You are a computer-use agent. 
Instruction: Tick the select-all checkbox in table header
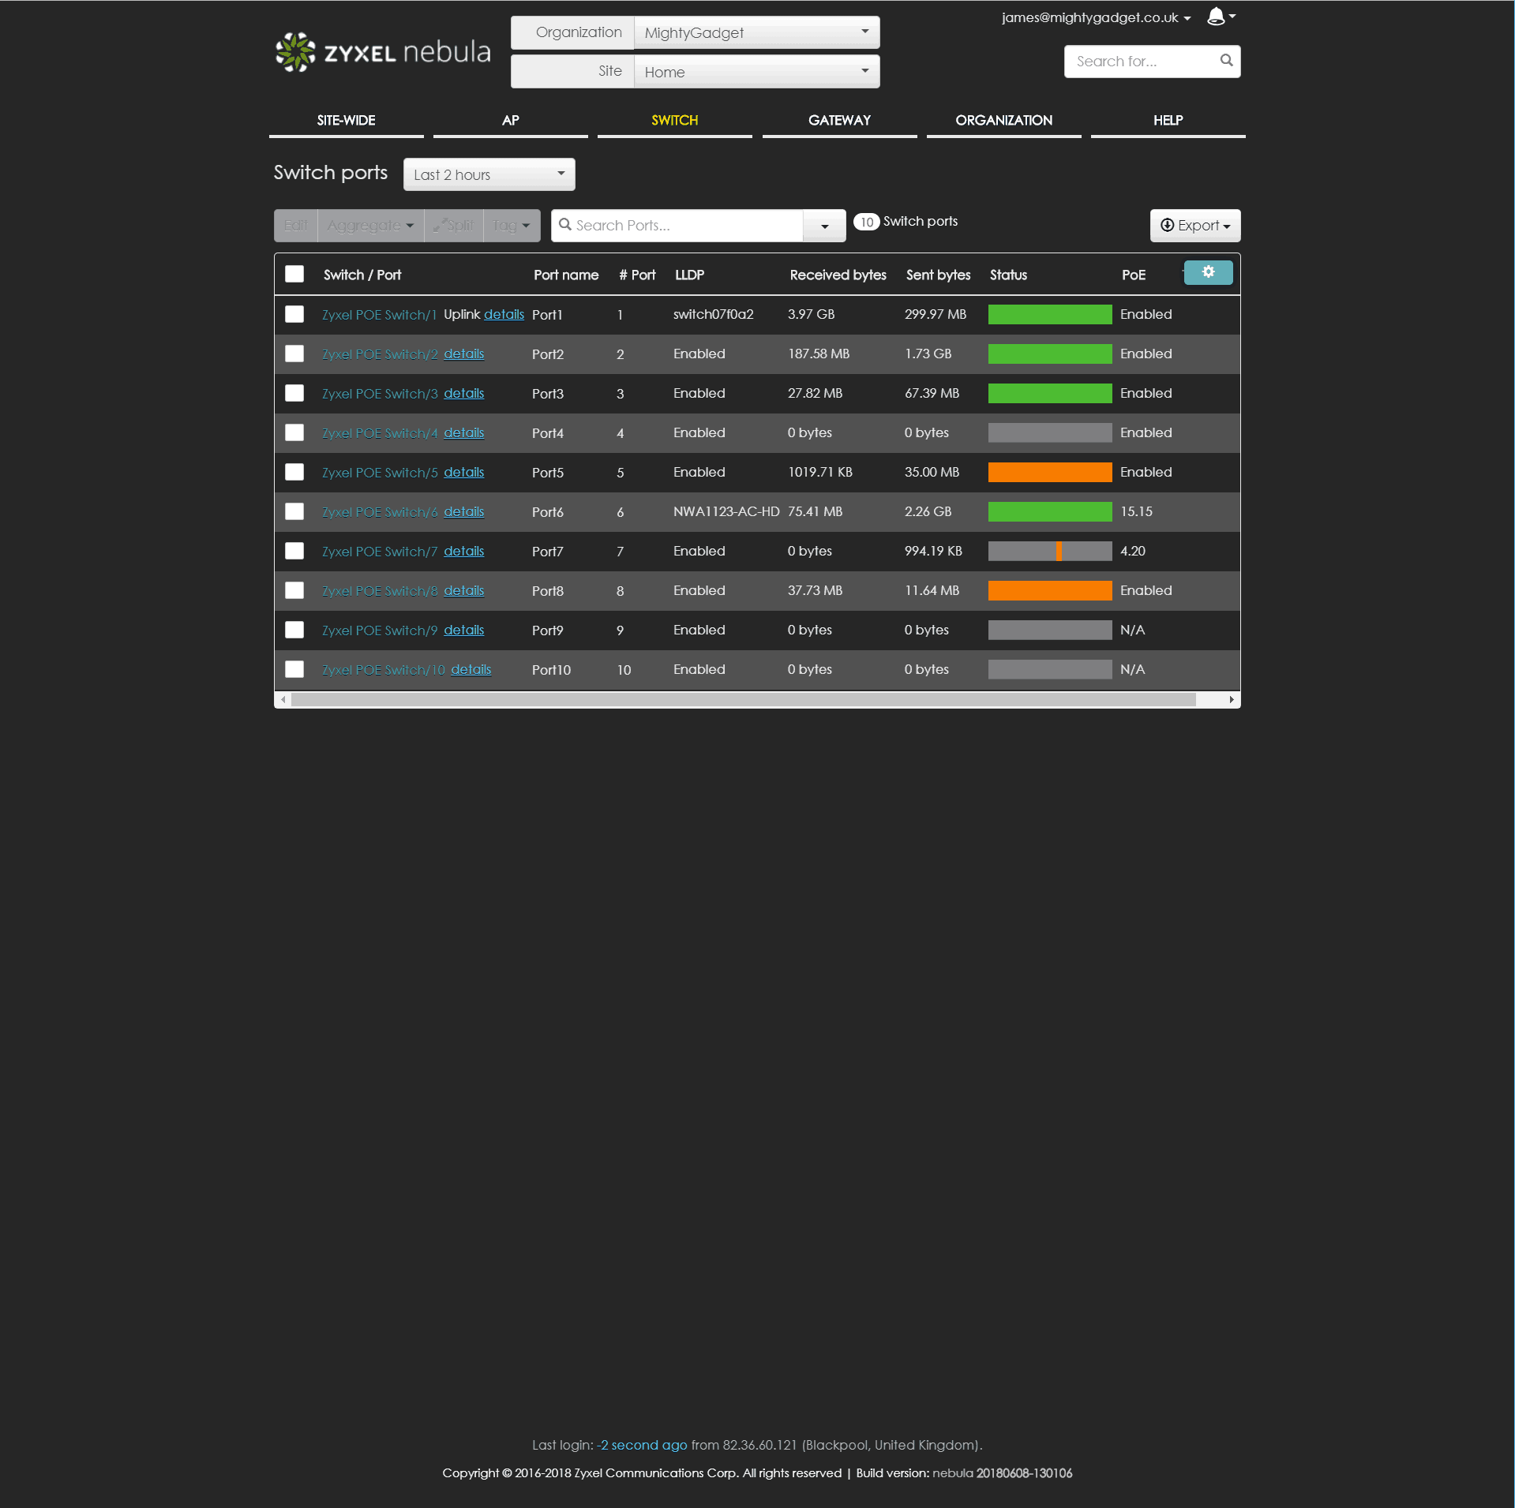294,275
